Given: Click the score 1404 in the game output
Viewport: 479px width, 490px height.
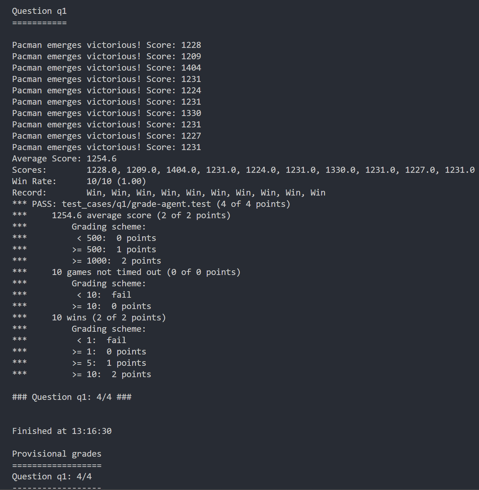Looking at the screenshot, I should point(191,68).
